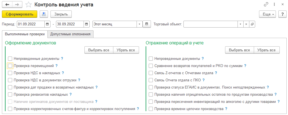This screenshot has height=115, width=288.
Task: Switch to Допустимые отклонения tab
Action: point(70,34)
